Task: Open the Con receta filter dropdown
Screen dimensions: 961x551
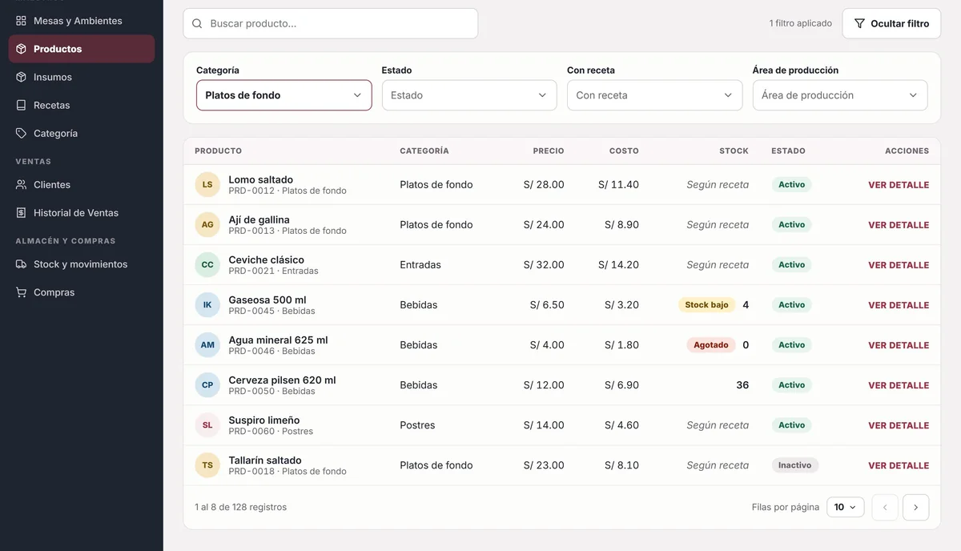Action: pyautogui.click(x=654, y=95)
